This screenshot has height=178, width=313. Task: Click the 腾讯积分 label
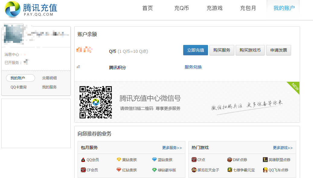(118, 68)
